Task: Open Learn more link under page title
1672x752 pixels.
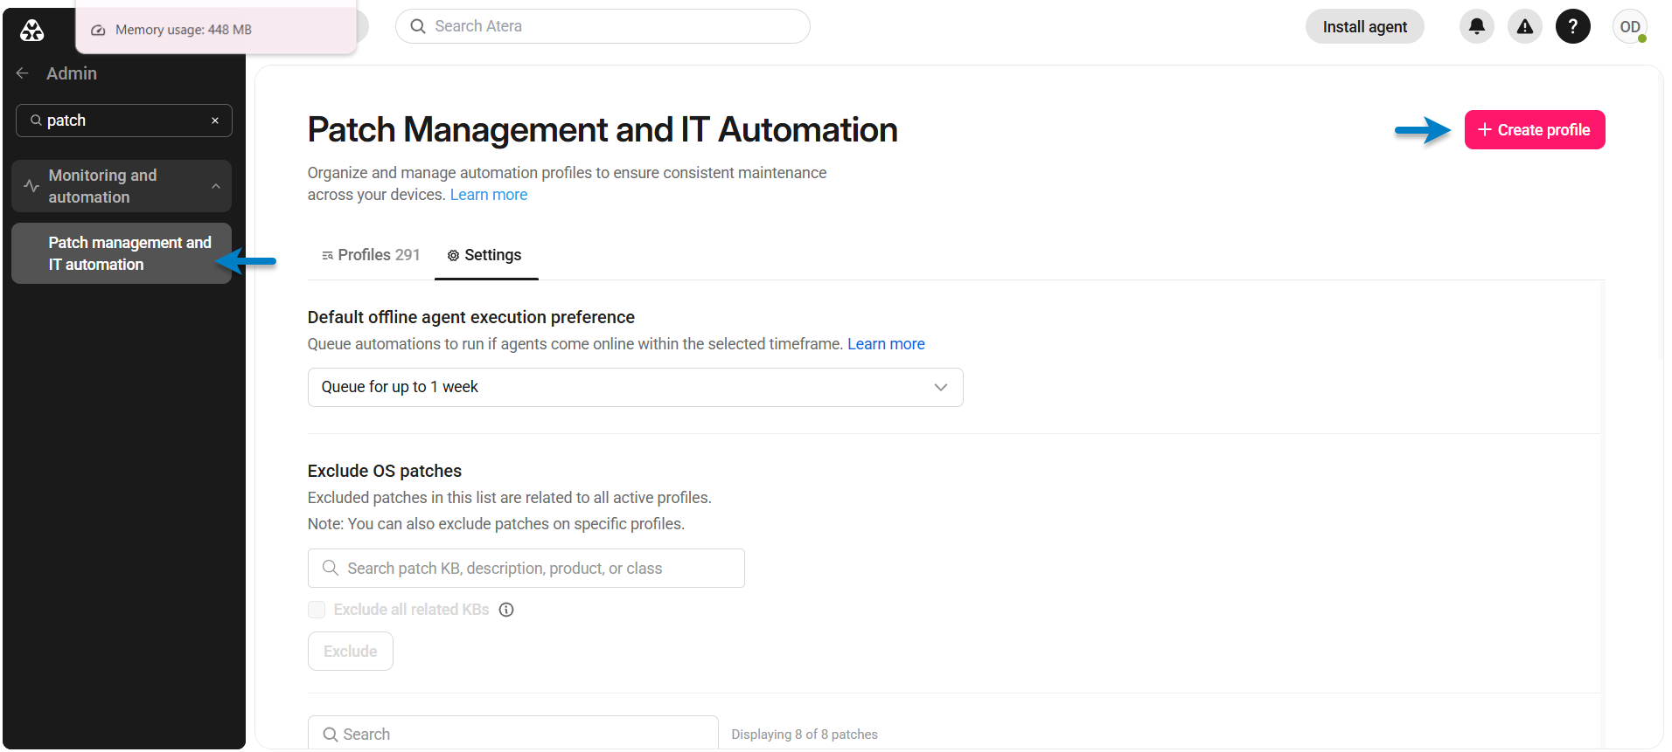Action: coord(489,195)
